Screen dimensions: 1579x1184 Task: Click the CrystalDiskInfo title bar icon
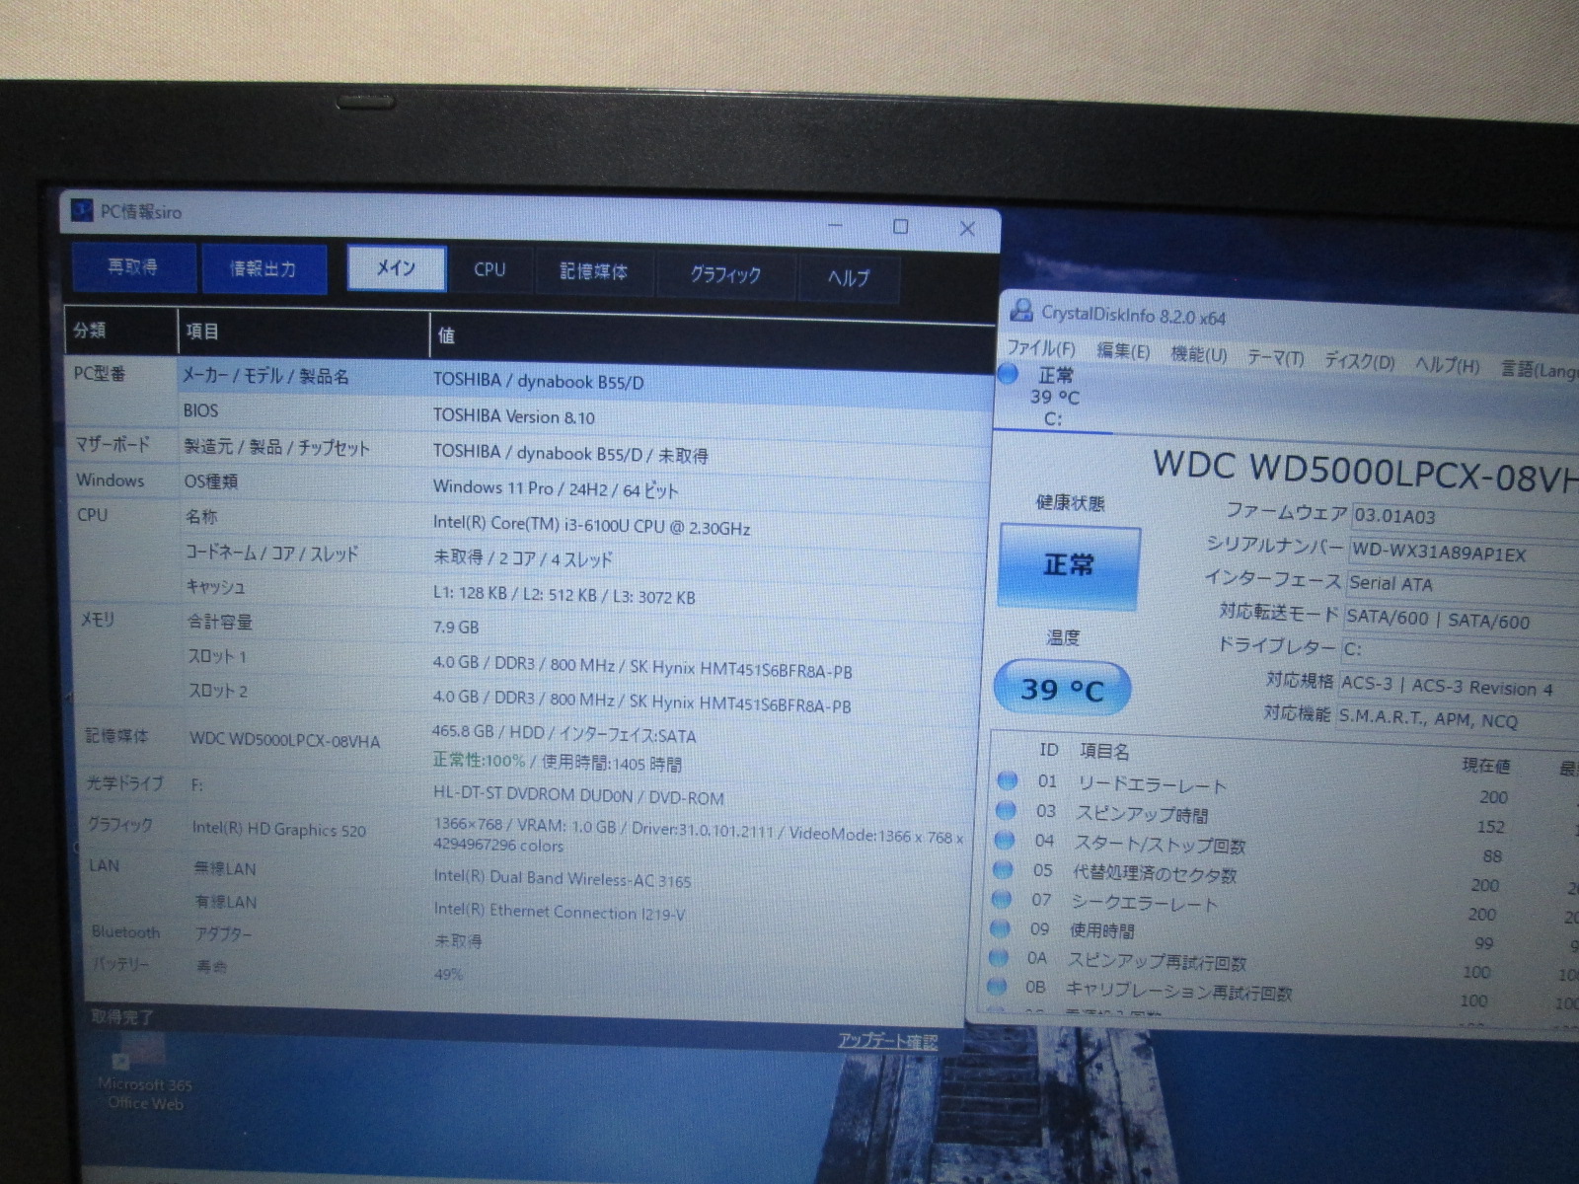pyautogui.click(x=1021, y=310)
